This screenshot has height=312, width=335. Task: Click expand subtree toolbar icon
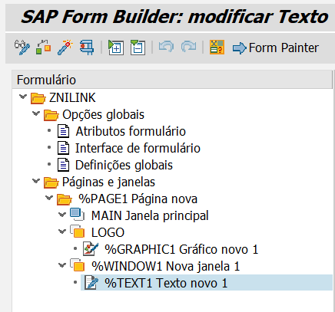click(116, 48)
